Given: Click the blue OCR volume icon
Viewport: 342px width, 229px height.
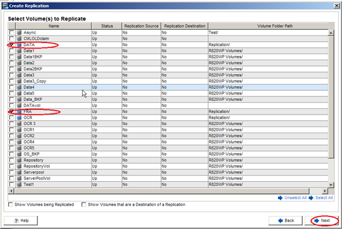Looking at the screenshot, I should pos(19,118).
